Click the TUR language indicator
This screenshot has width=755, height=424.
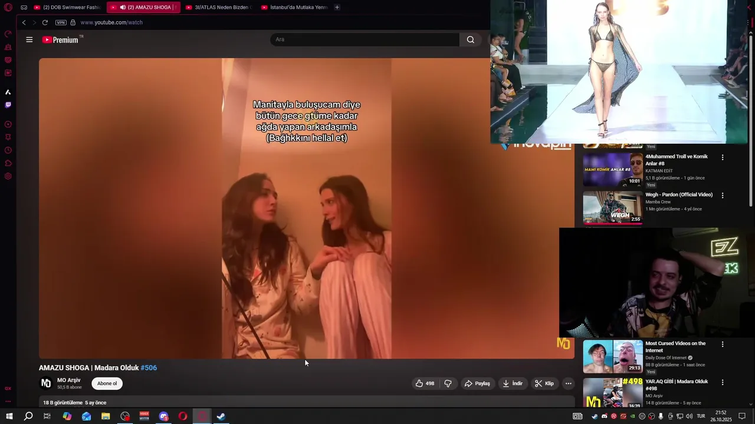(x=701, y=416)
